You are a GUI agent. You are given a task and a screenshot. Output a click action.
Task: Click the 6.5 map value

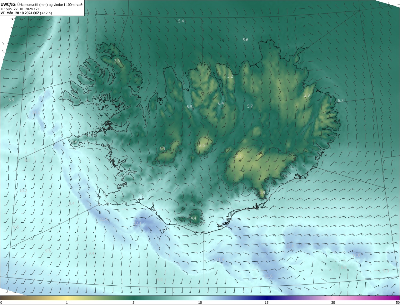[x=189, y=107]
